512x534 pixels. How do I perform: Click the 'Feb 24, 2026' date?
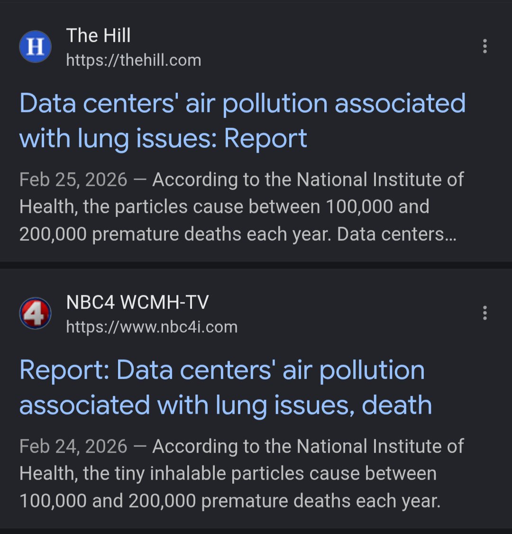tap(73, 446)
